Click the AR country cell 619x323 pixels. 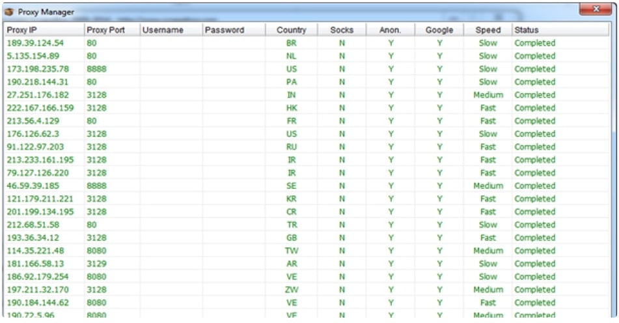292,264
